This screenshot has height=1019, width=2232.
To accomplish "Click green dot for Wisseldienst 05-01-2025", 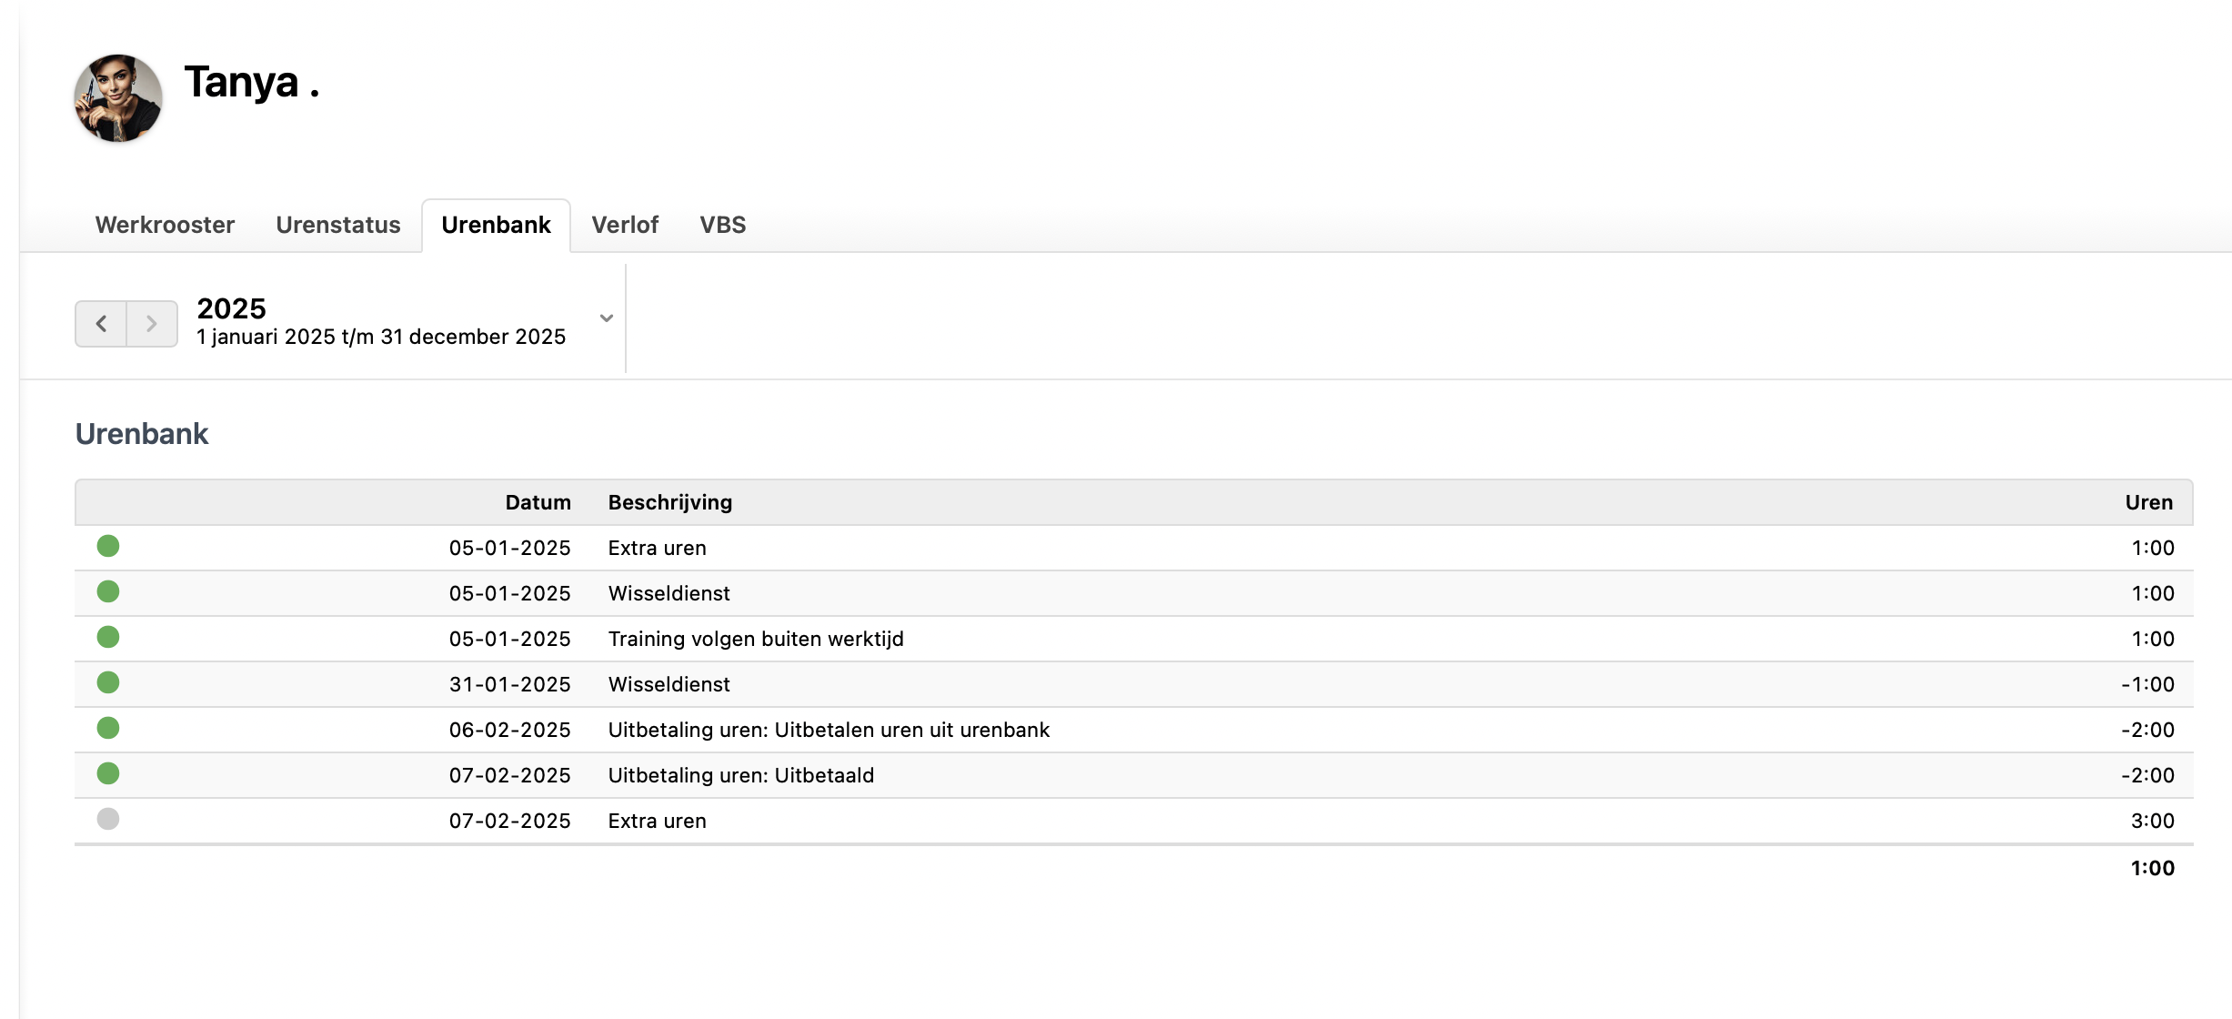I will pos(108,591).
